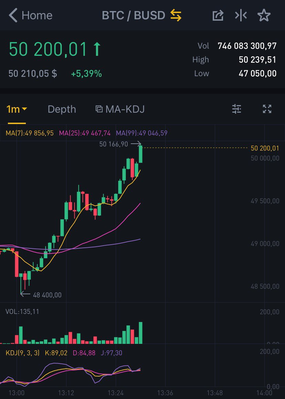
Task: Tap the collapse-to-center arrows icon
Action: [241, 16]
